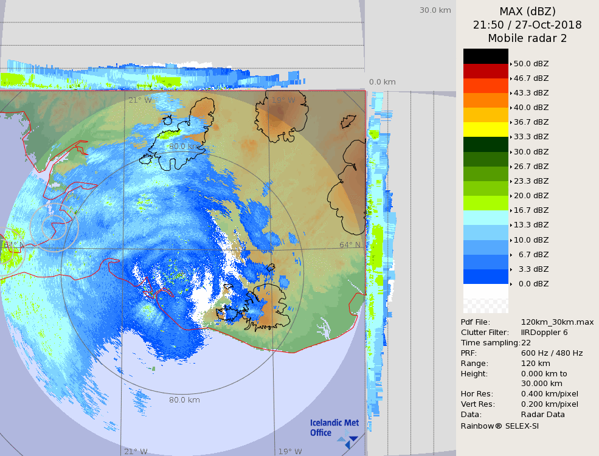
Task: Click the dark green 30.0 dBZ swatch
Action: [485, 145]
